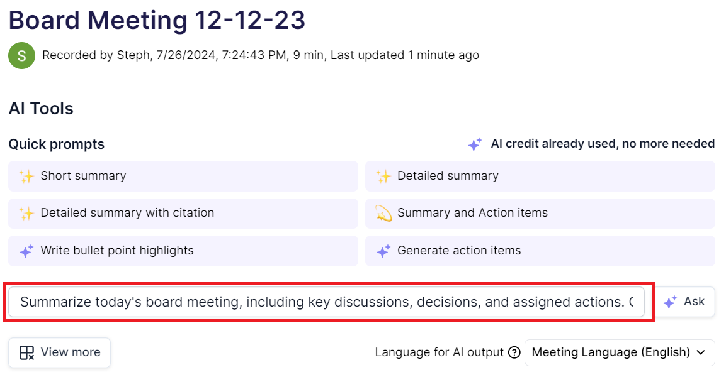The image size is (726, 387).
Task: Click the chevron arrow on language dropdown
Action: coord(701,352)
